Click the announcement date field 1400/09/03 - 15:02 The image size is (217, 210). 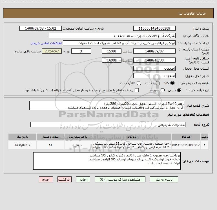click(41, 28)
